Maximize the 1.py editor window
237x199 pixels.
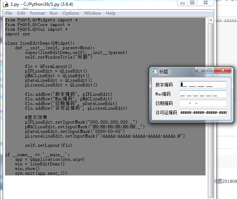click(192, 3)
